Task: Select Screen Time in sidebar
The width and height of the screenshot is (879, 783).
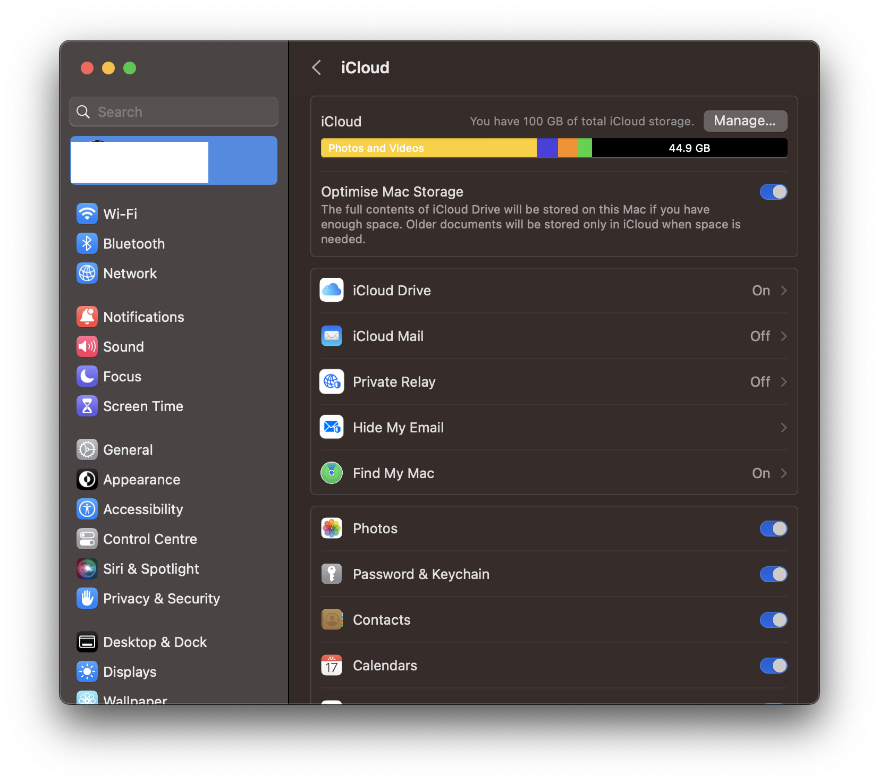Action: pyautogui.click(x=174, y=406)
